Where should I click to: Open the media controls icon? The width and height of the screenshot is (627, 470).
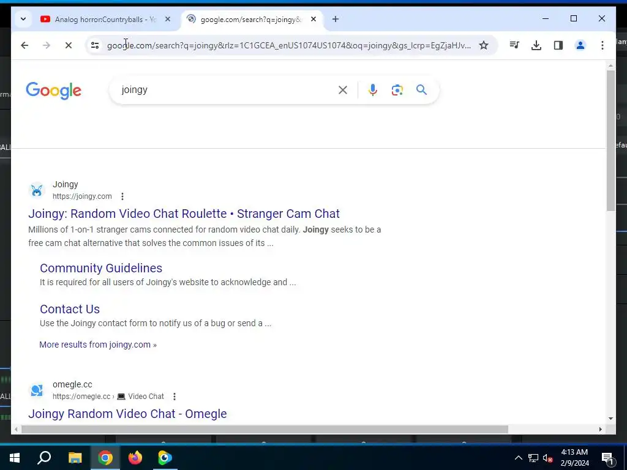click(514, 45)
